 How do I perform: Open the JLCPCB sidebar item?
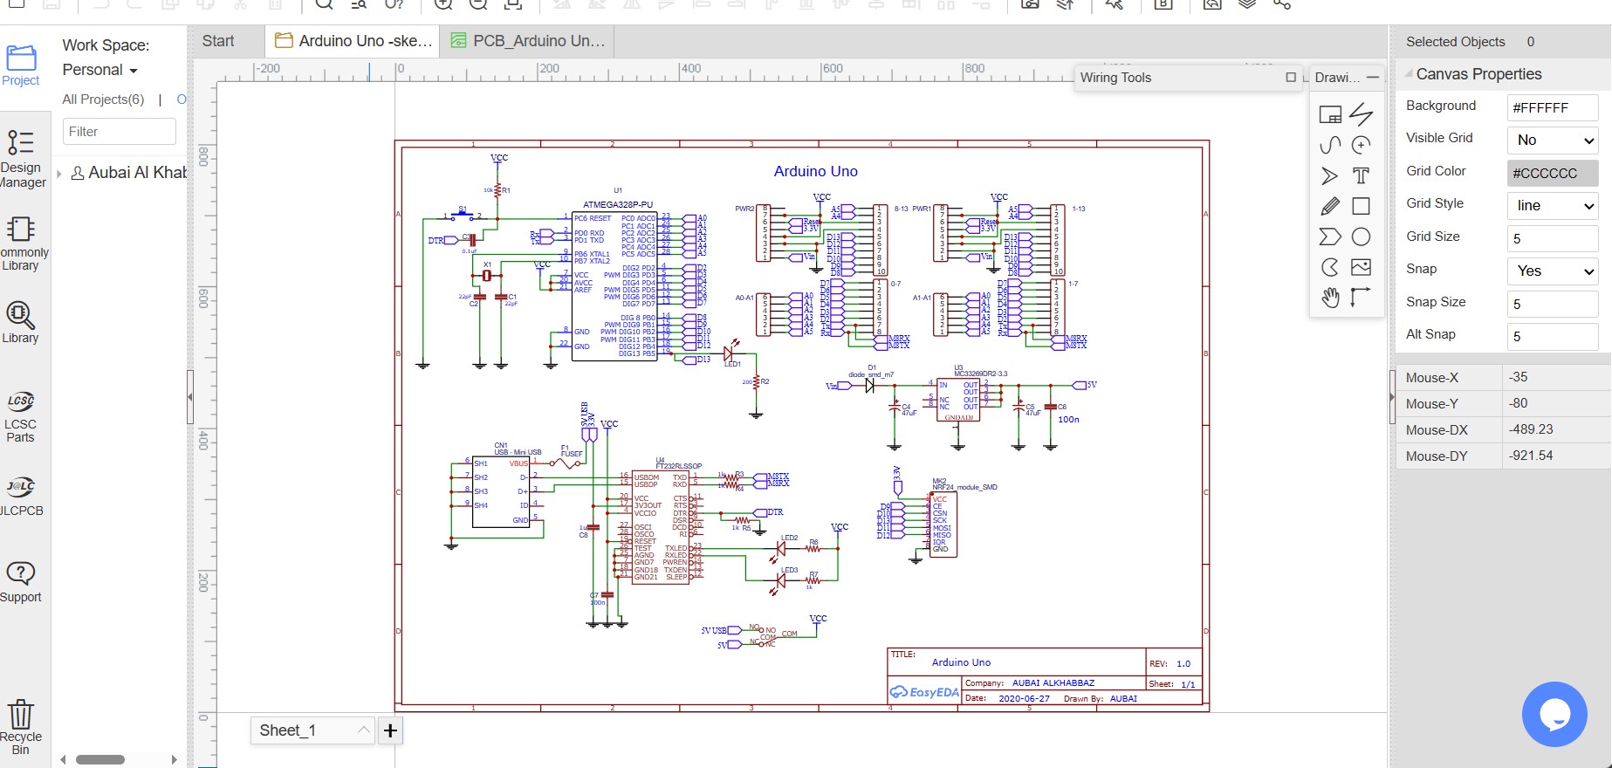pyautogui.click(x=21, y=497)
